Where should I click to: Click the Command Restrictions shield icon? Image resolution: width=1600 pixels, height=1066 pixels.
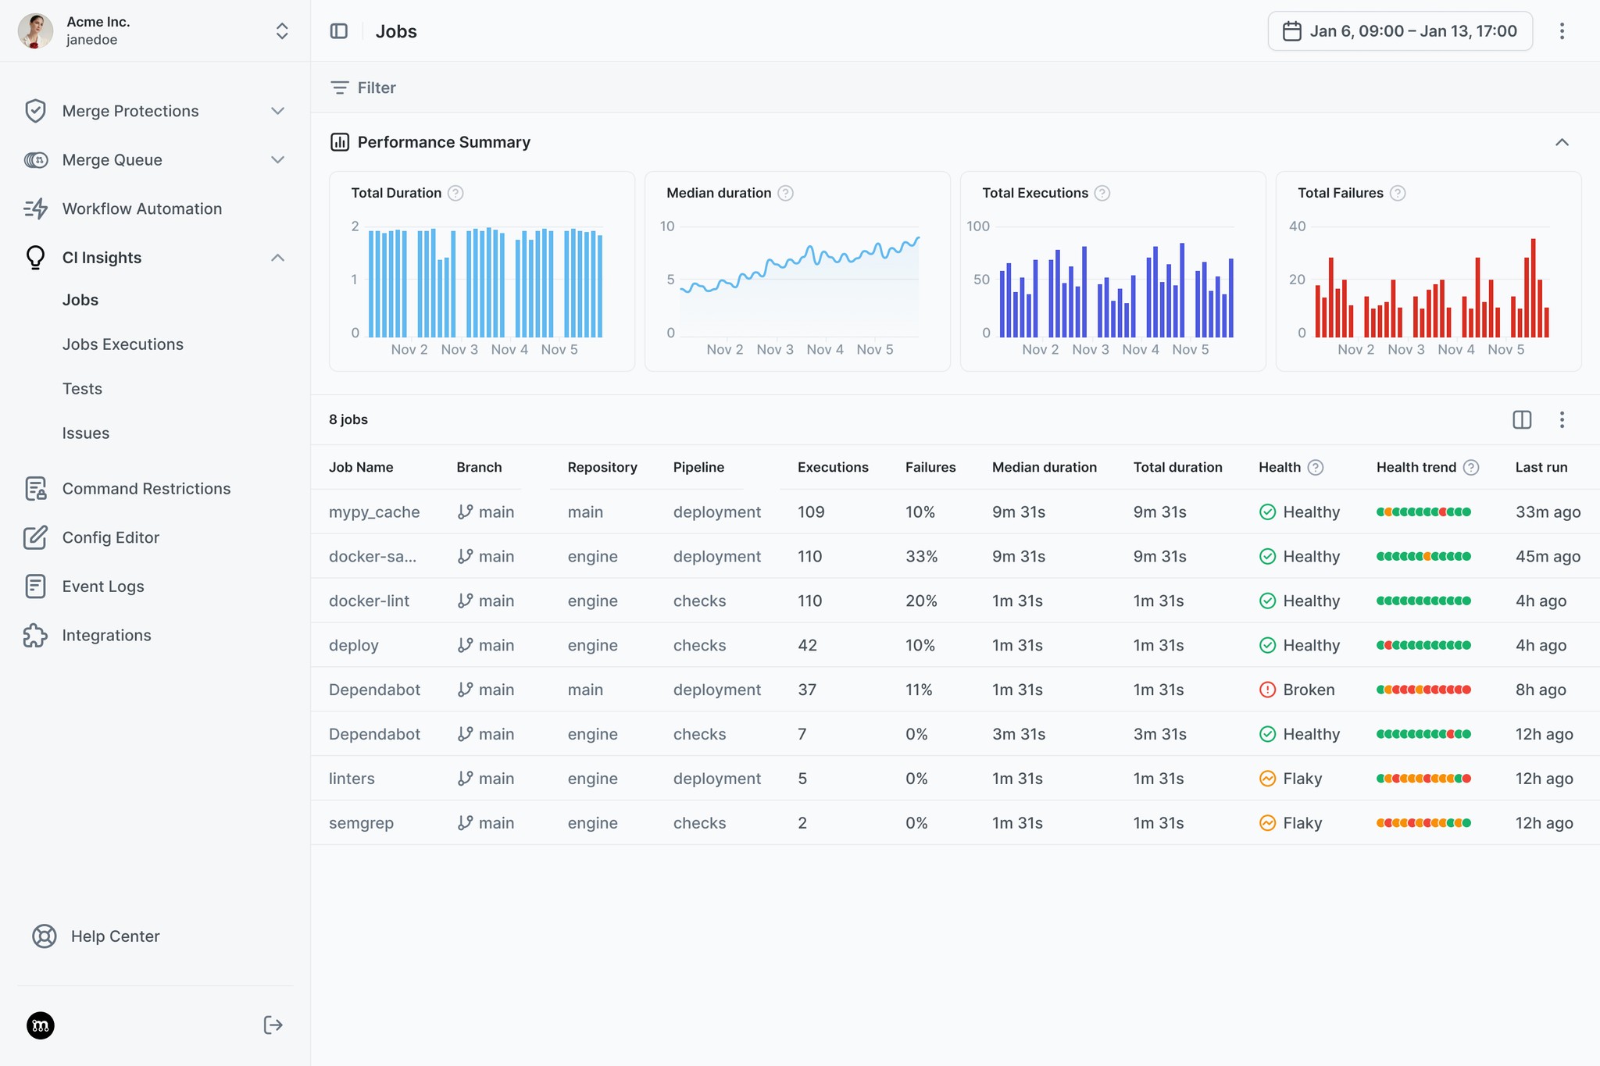coord(36,488)
